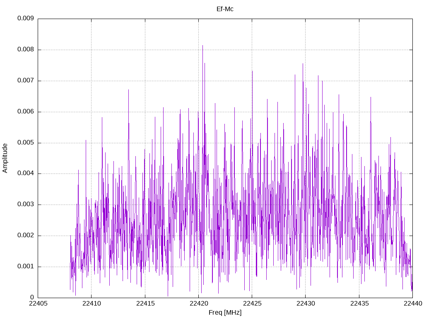Click the y-axis tick label 0.004
Viewport: 424px width, 318px height.
(x=26, y=173)
